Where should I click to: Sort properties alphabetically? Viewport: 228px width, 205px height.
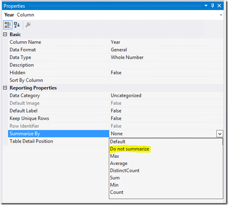point(17,25)
